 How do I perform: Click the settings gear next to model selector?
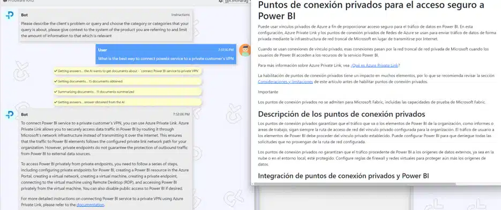pyautogui.click(x=220, y=1)
